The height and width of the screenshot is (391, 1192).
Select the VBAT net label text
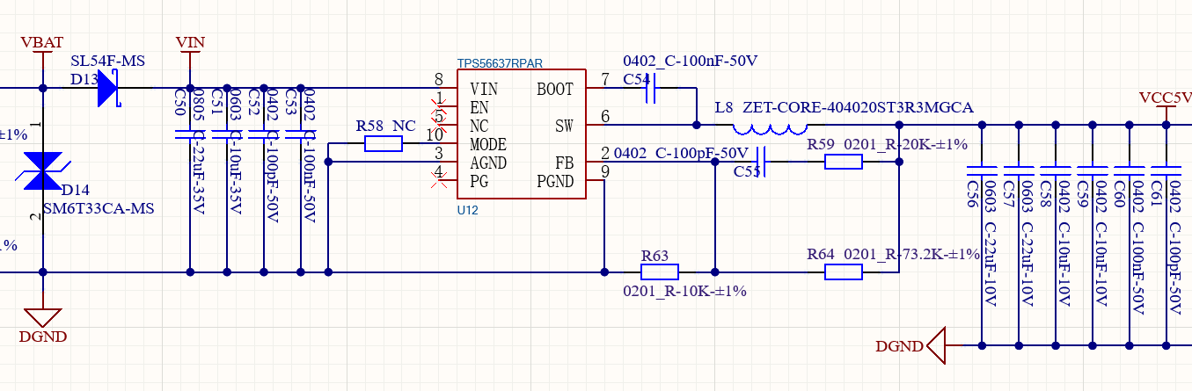[41, 42]
